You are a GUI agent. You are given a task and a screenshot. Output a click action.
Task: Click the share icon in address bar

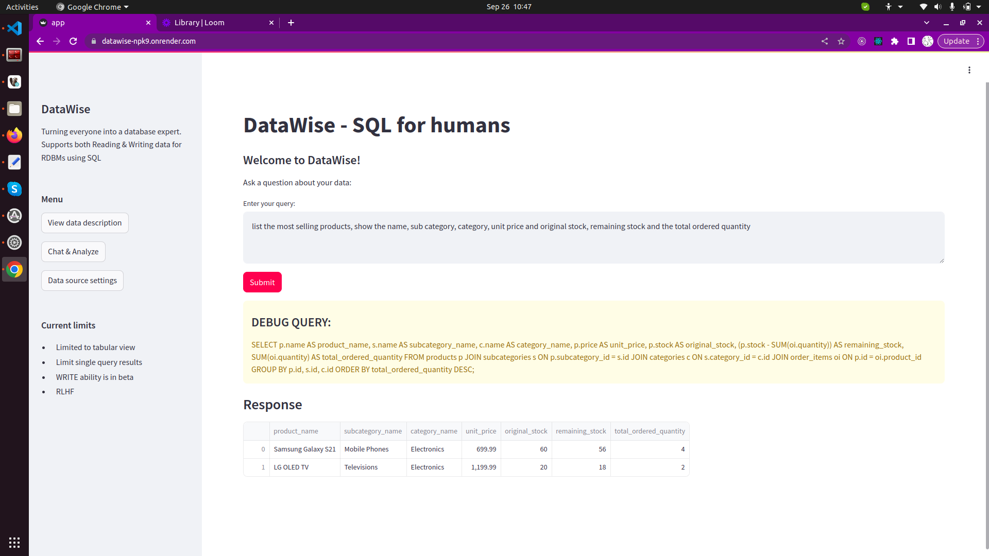[x=825, y=41]
